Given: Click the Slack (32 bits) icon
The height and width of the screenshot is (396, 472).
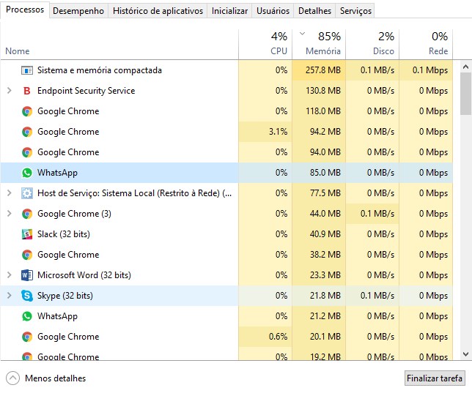Looking at the screenshot, I should click(27, 234).
